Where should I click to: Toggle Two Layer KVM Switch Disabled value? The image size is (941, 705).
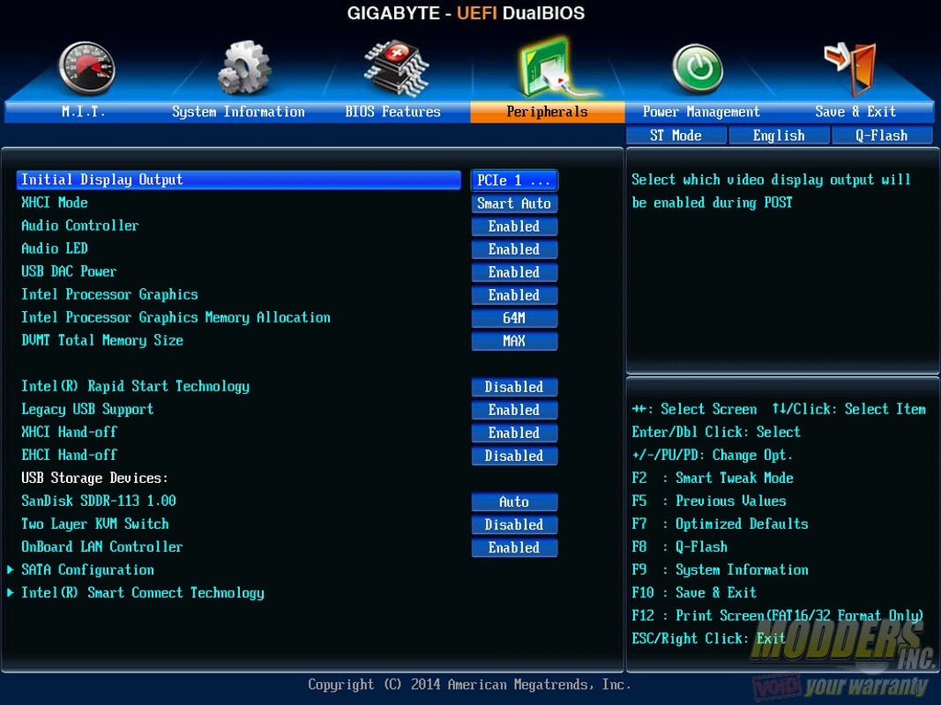click(x=514, y=524)
